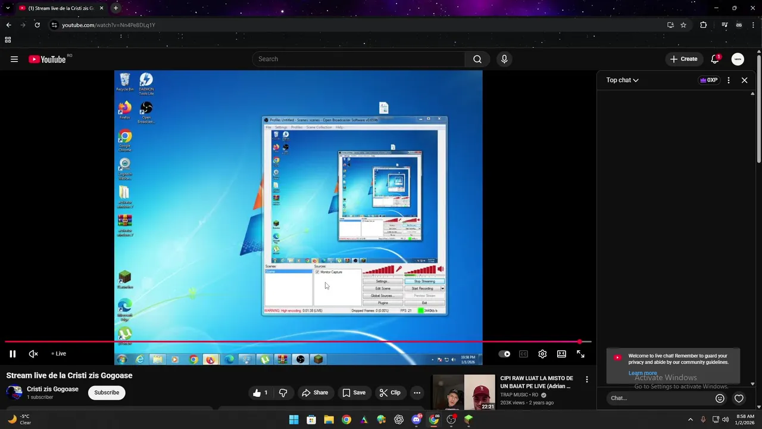The image size is (762, 429).
Task: Show hidden system tray icons chevron
Action: 690,419
